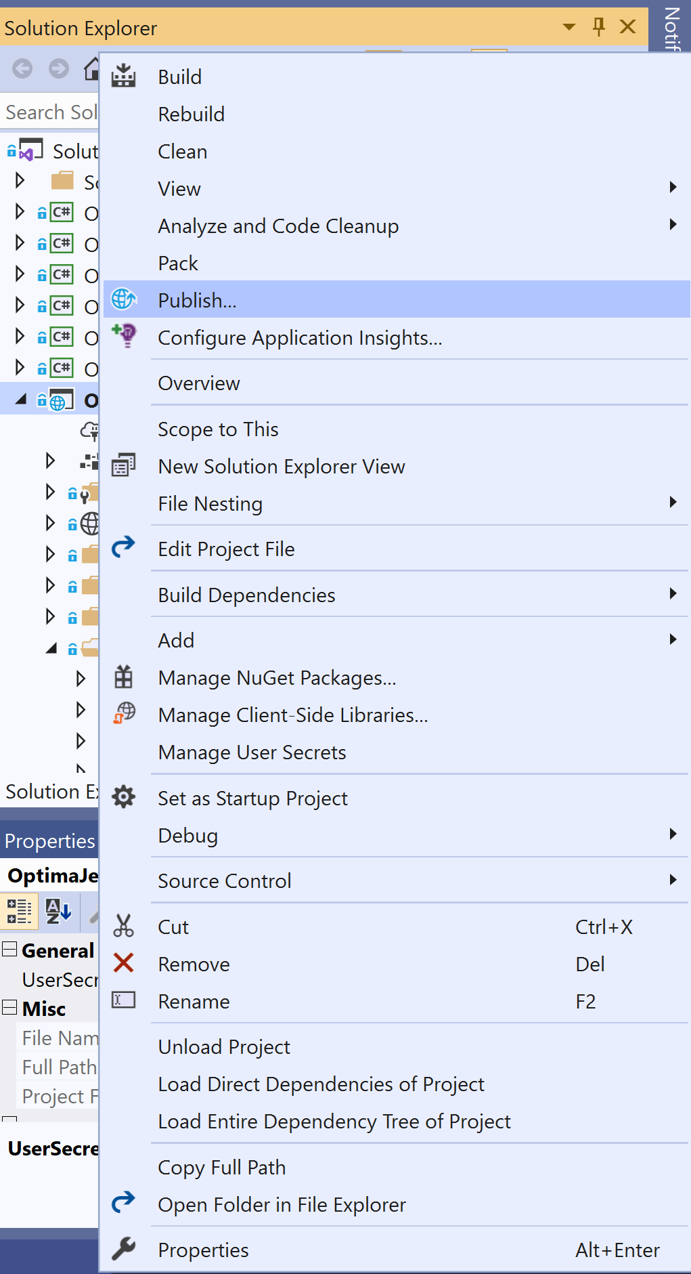Image resolution: width=691 pixels, height=1274 pixels.
Task: Choose Set as Startup Project
Action: [x=397, y=798]
